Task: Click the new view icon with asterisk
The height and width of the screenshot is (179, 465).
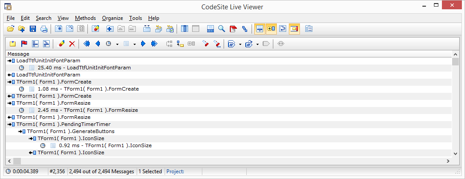Action: 59,29
